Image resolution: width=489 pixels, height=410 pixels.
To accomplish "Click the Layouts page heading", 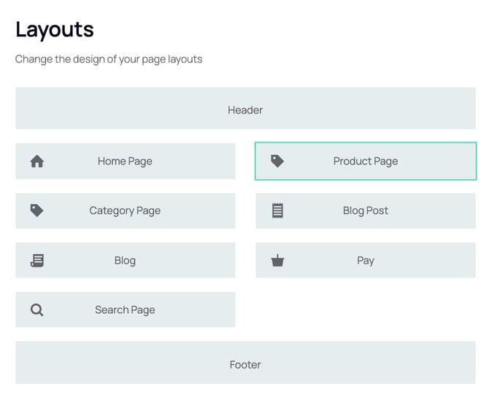I will pyautogui.click(x=55, y=30).
